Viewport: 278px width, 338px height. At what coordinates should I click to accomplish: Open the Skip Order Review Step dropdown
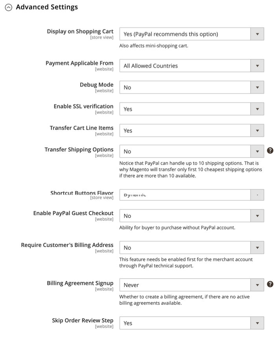191,323
